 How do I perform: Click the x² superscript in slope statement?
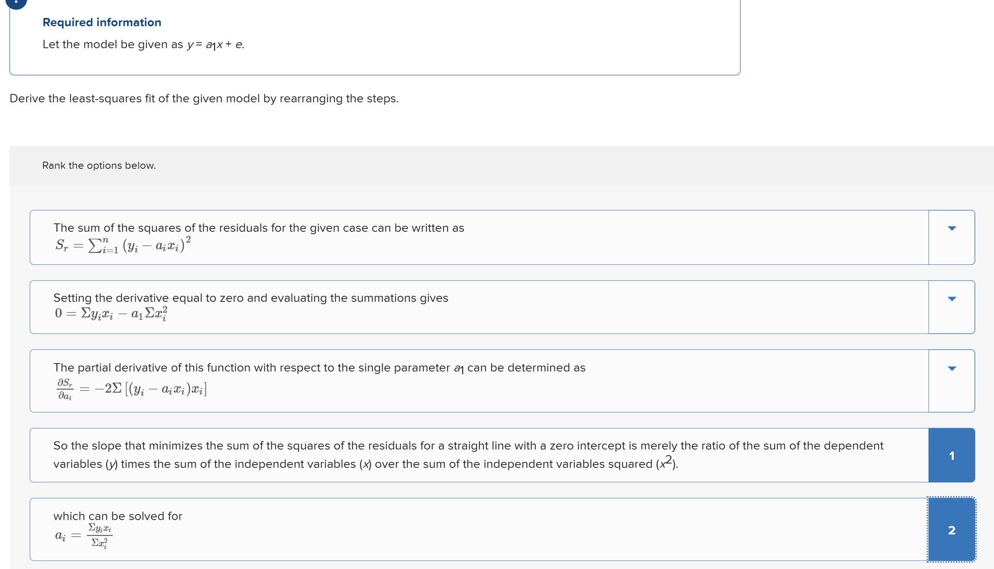[666, 462]
